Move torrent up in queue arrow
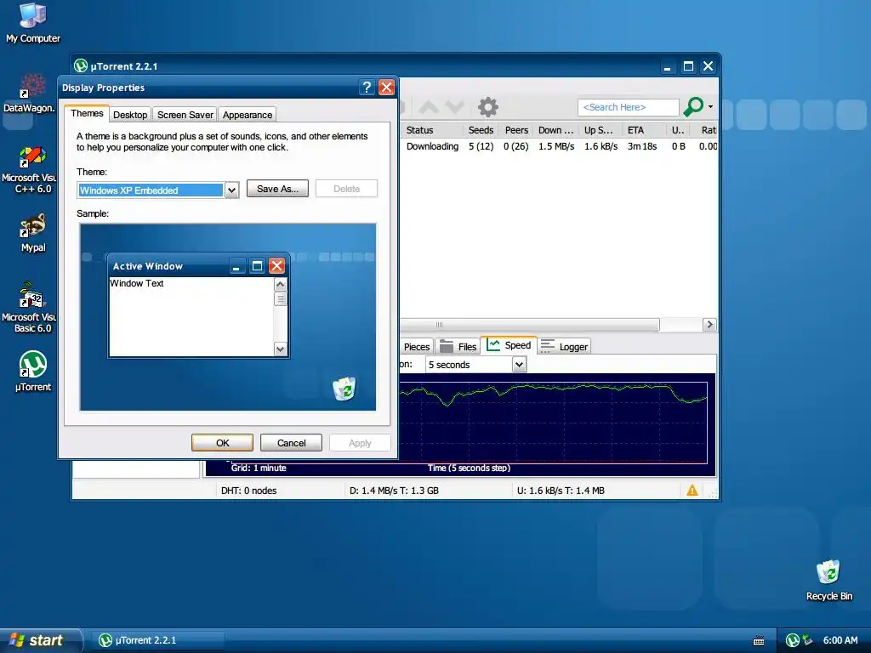871x653 pixels. pos(429,106)
